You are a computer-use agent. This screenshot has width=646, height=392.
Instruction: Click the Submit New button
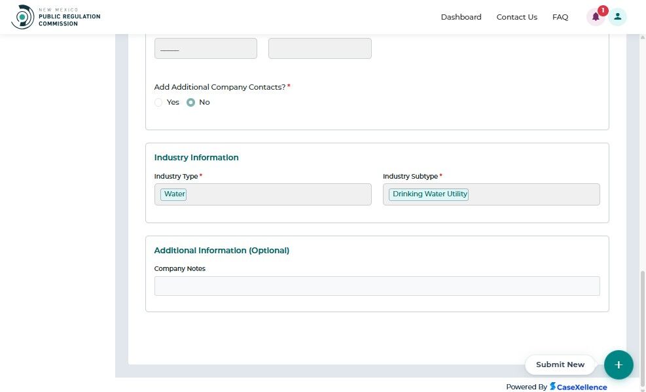tap(560, 365)
